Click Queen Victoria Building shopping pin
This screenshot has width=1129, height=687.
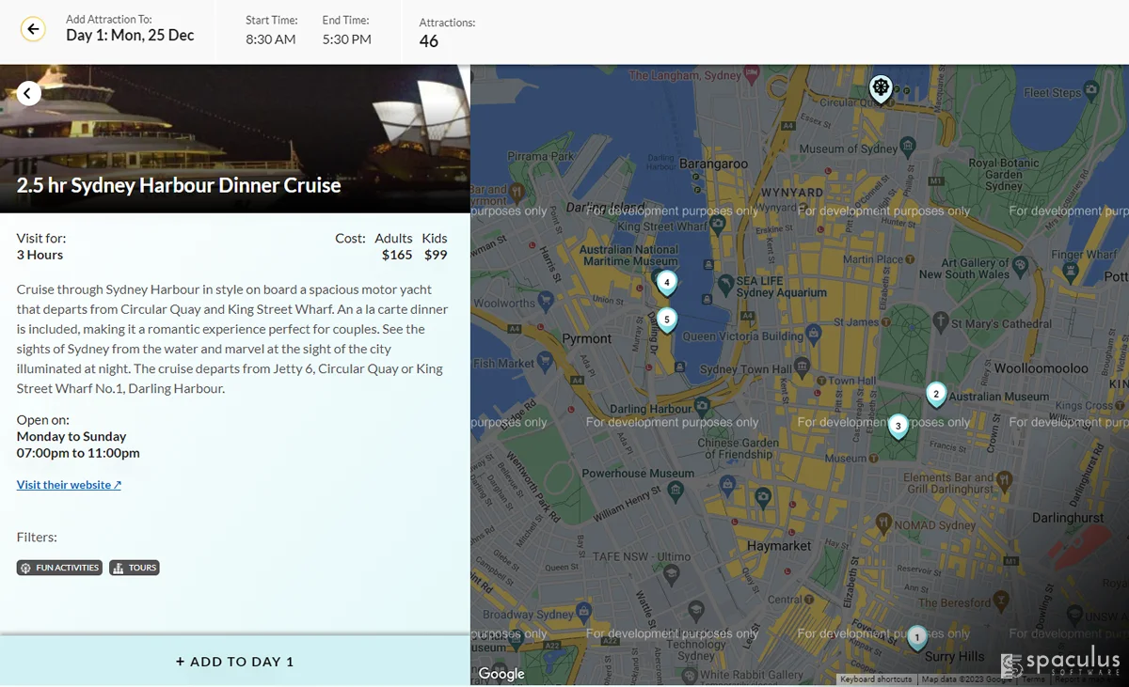(813, 333)
